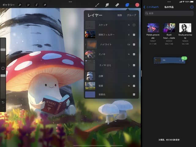Click the 私の作品 folder title
Viewport: 196px width, 147px height.
click(x=169, y=7)
